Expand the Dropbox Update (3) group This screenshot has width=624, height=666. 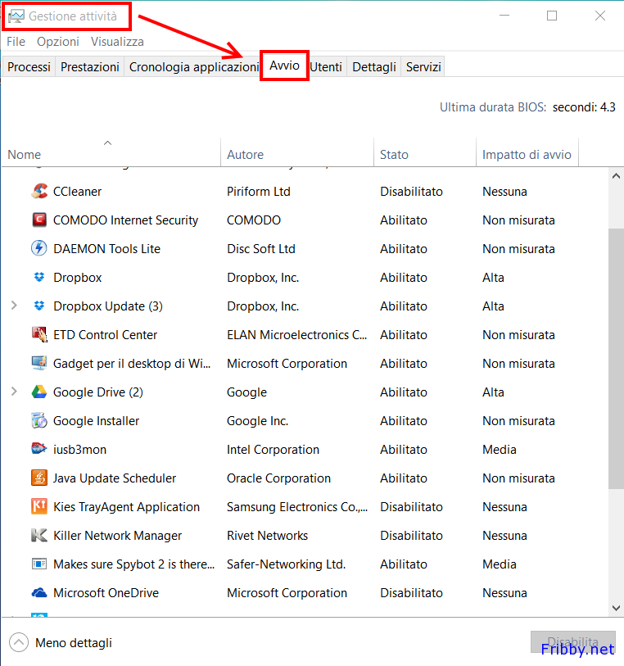coord(14,306)
